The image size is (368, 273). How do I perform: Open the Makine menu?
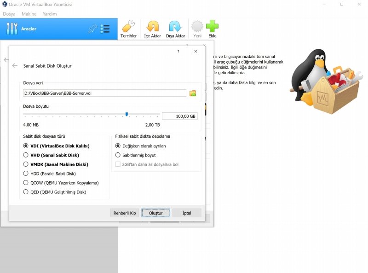(29, 14)
